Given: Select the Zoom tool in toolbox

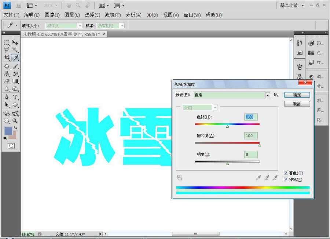Looking at the screenshot, I should 15,120.
